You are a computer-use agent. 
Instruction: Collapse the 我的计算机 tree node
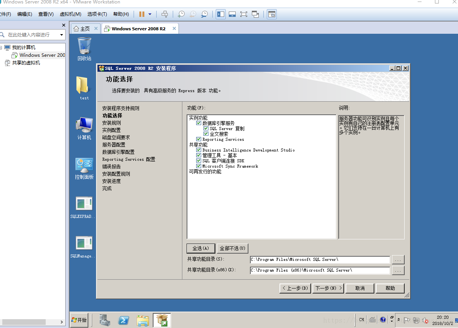pos(1,47)
